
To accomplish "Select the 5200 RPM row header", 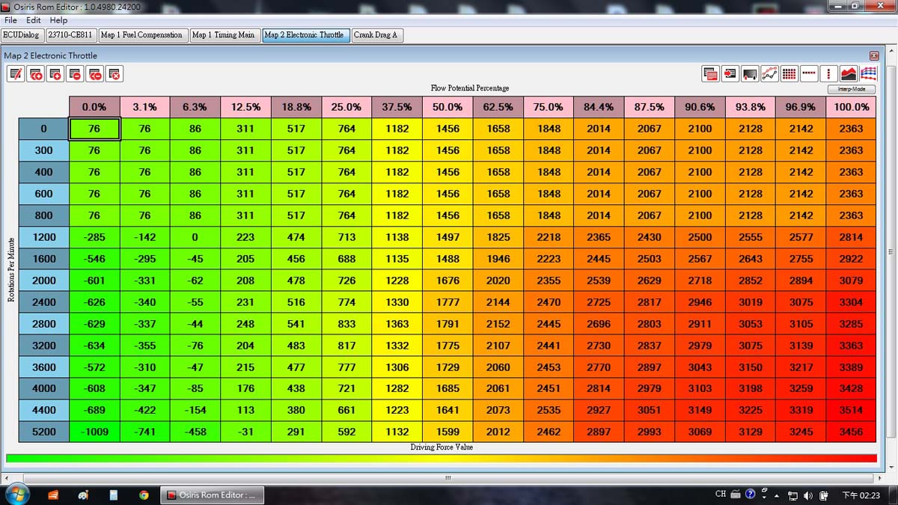I will [x=43, y=432].
